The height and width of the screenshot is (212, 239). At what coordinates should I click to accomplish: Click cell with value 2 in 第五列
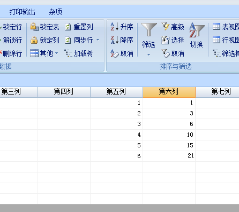(x=116, y=114)
